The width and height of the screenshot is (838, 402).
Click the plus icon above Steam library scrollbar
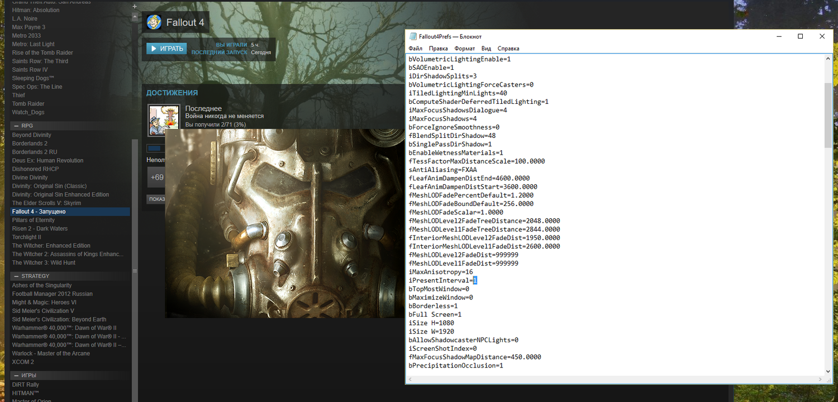tap(135, 6)
